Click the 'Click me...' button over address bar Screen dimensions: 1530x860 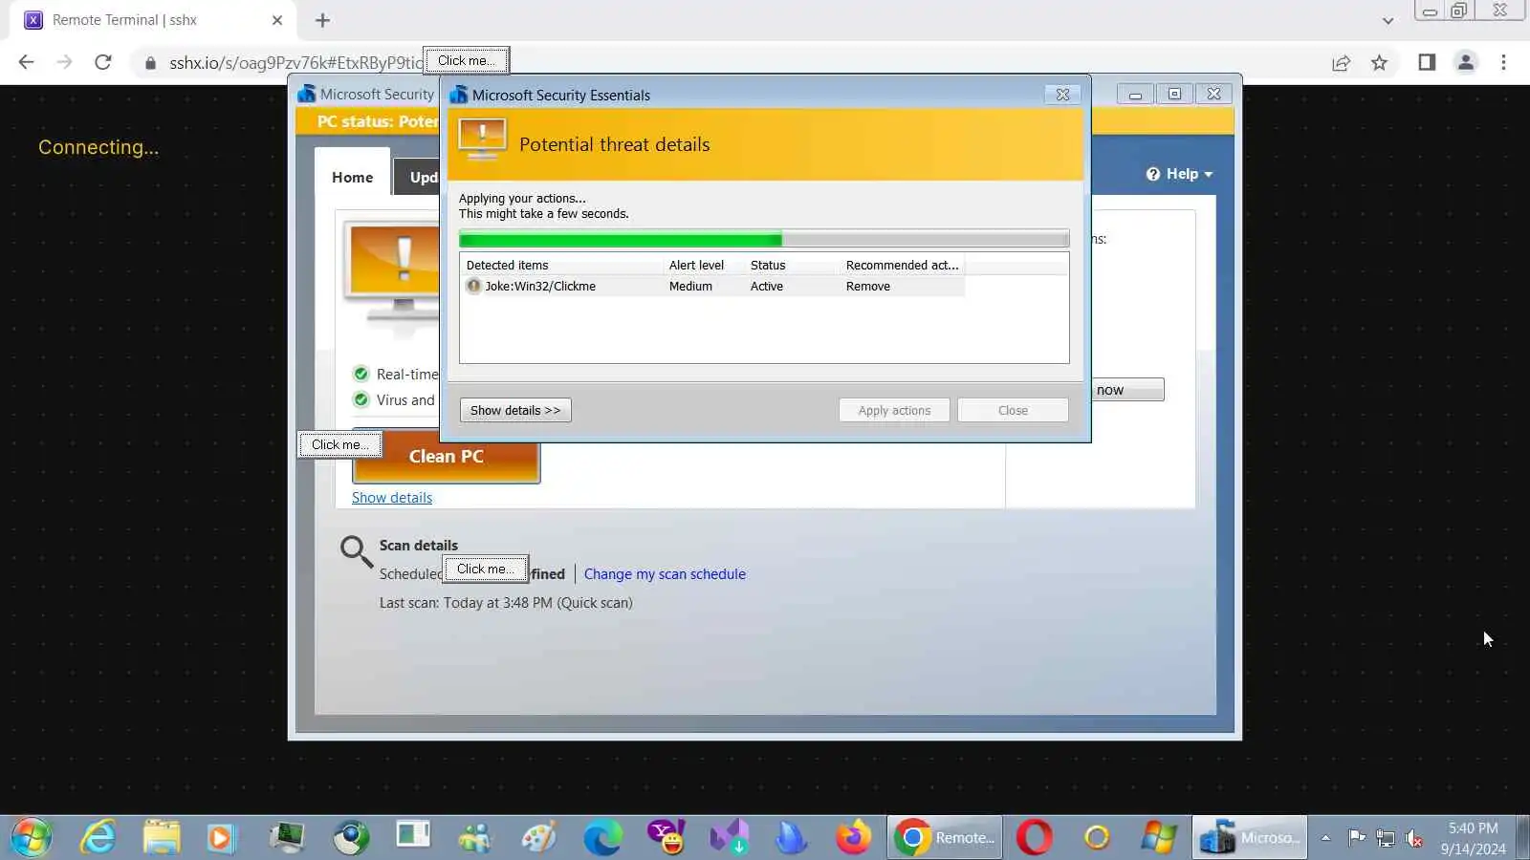[x=467, y=60]
